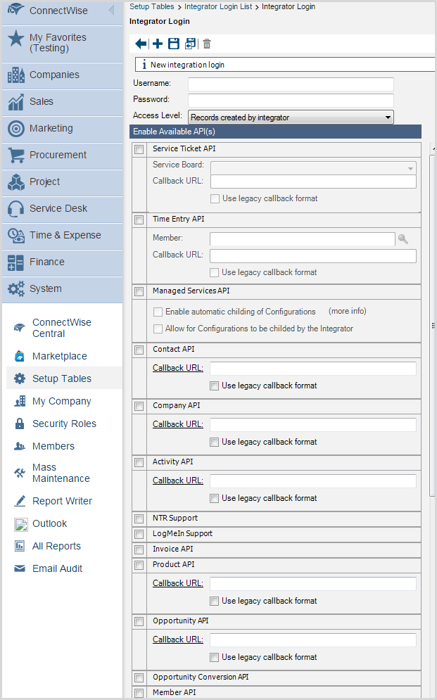Image resolution: width=437 pixels, height=700 pixels.
Task: Click the Save floppy disk icon
Action: pos(174,44)
